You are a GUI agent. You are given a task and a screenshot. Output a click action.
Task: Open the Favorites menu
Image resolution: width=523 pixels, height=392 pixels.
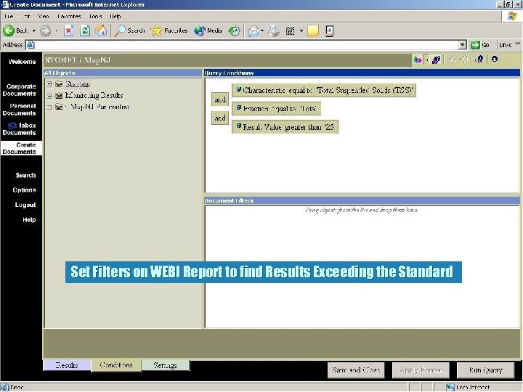click(x=69, y=16)
